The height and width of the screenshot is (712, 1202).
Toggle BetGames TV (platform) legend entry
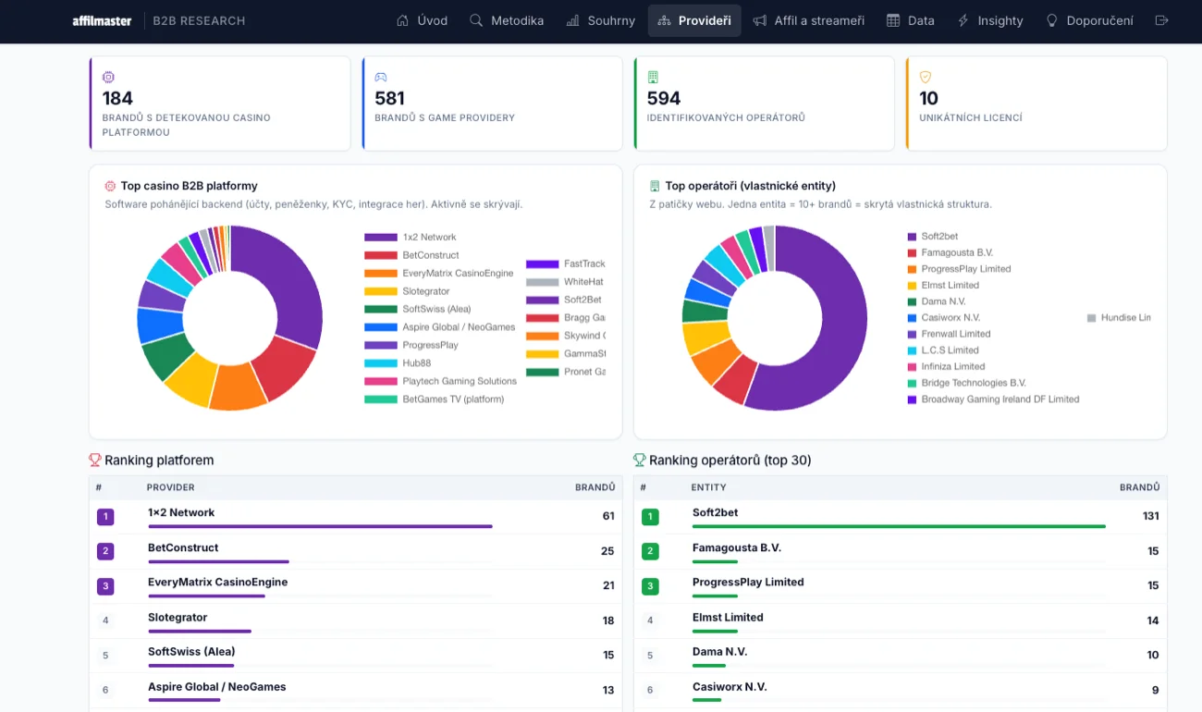(x=435, y=399)
